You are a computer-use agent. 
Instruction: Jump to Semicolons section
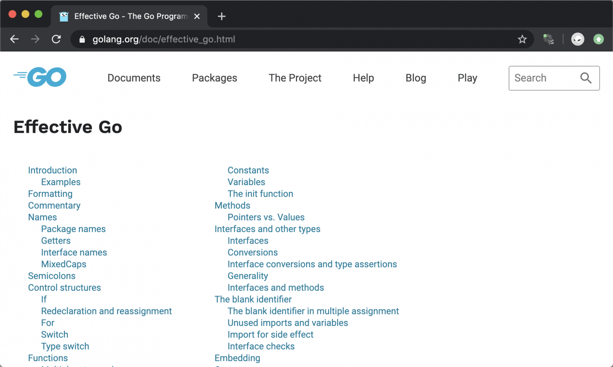tap(52, 276)
